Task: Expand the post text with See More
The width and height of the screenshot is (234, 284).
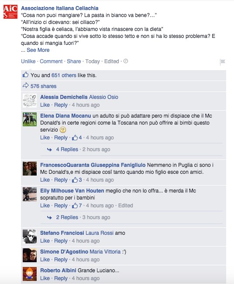Action: (38, 50)
